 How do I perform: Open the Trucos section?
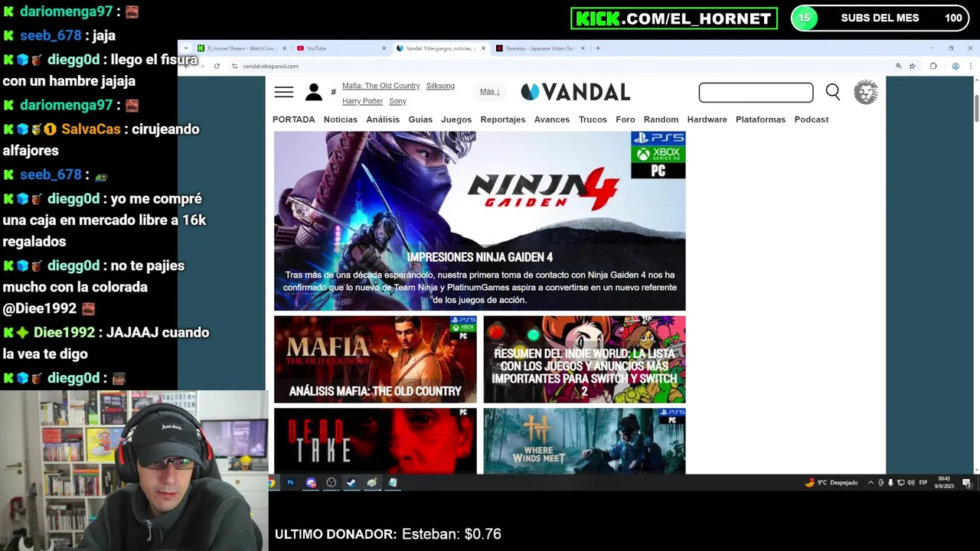coord(593,119)
